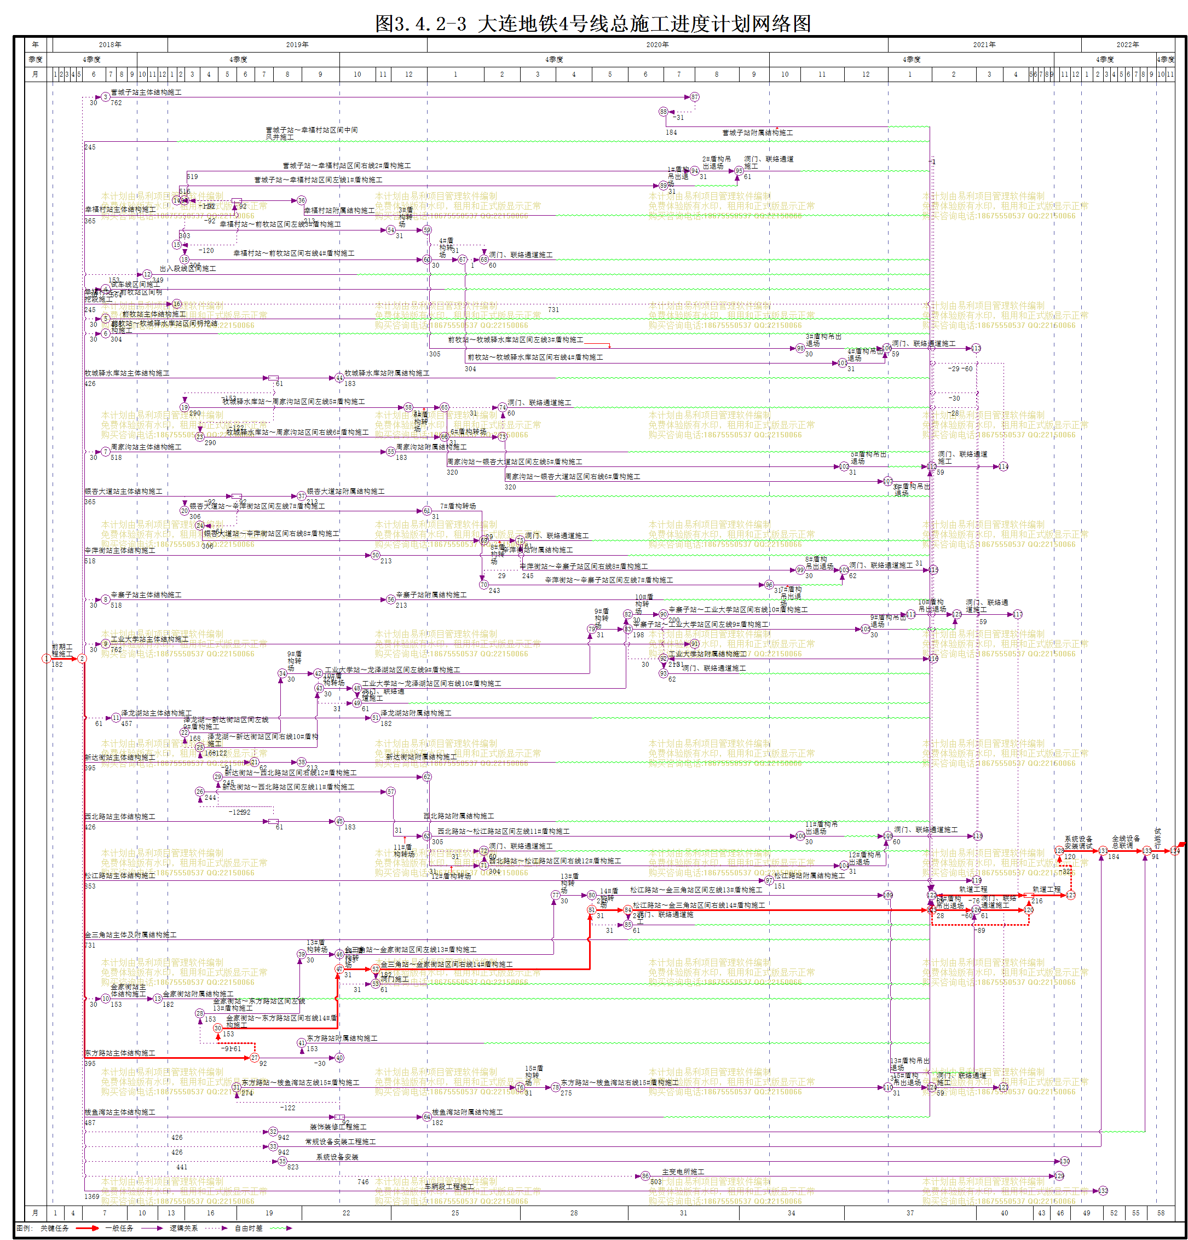Click node 113 after 洞门、联络通道施工
Viewport: 1188px width, 1240px height.
tap(976, 348)
